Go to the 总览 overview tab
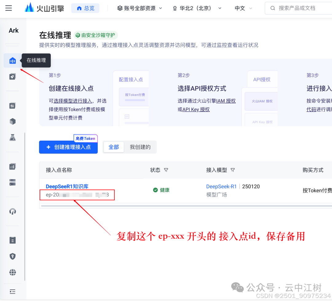This screenshot has height=301, width=332. [85, 8]
